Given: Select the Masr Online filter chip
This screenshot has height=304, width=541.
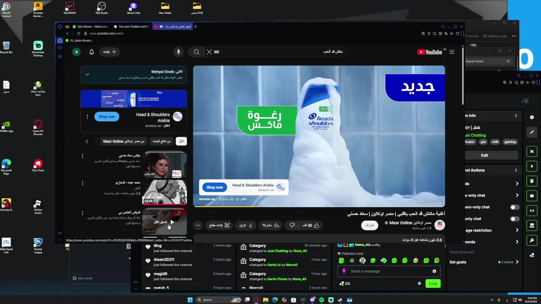Looking at the screenshot, I should tap(124, 141).
